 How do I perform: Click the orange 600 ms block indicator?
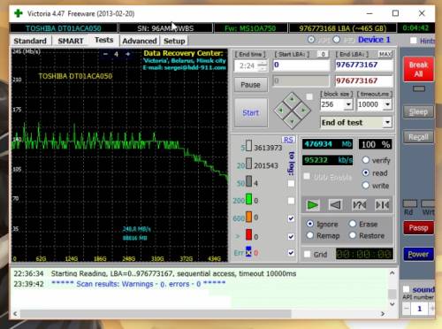click(x=249, y=217)
